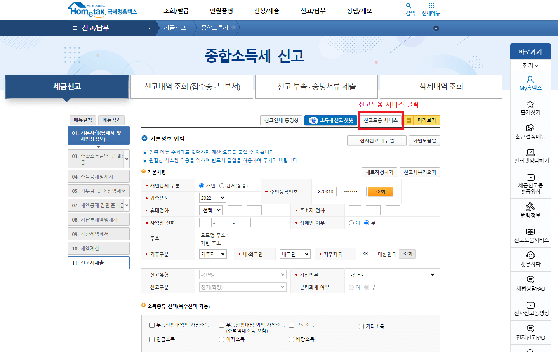Screen dimensions: 558x352
Task: Select 단체(종중) radio button
Action: point(222,186)
